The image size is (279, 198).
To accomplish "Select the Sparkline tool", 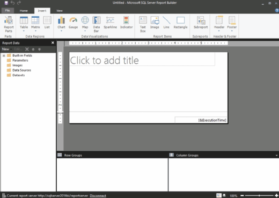I will click(110, 23).
